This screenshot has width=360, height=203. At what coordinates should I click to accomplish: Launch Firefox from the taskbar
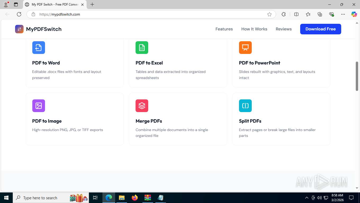click(135, 198)
